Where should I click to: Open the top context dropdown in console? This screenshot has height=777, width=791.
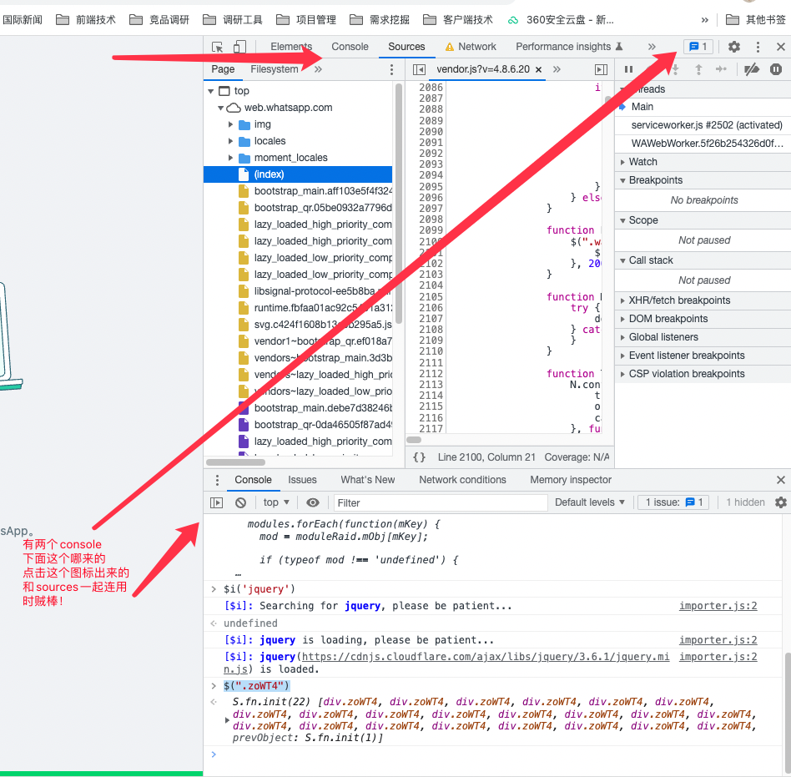coord(276,502)
